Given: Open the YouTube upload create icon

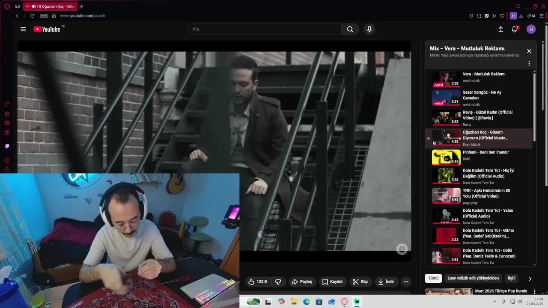Looking at the screenshot, I should 500,29.
